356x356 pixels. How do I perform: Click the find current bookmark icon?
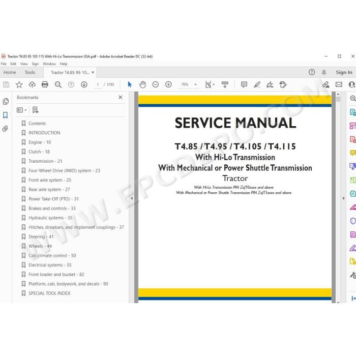(x=35, y=110)
